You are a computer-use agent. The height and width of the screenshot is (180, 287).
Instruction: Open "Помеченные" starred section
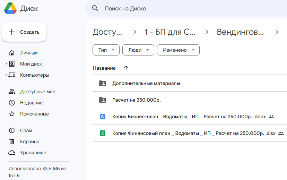click(x=34, y=114)
